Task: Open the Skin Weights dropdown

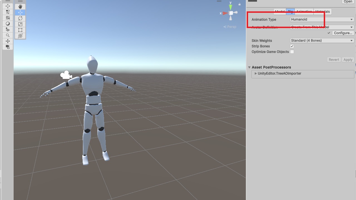Action: (322, 41)
